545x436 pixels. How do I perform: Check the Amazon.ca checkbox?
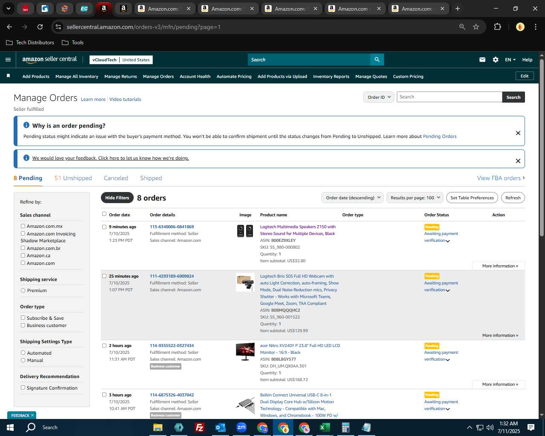(23, 255)
